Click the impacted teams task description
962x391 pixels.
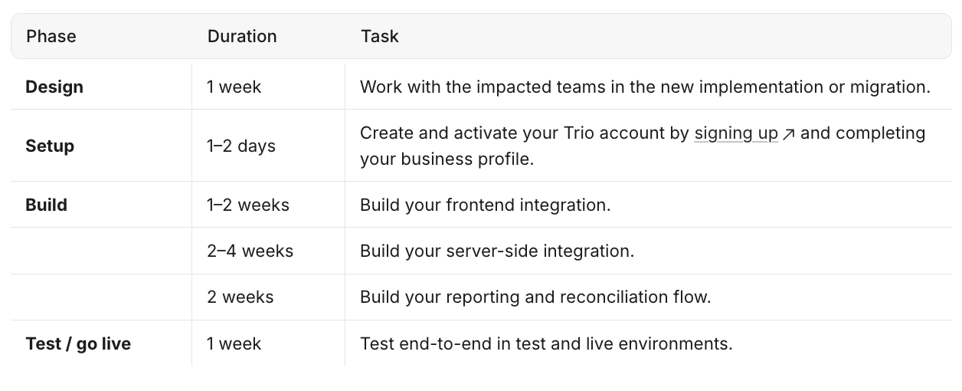[646, 87]
